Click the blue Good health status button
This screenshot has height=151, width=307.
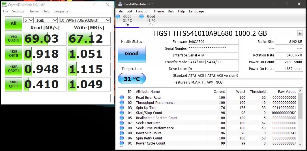(x=132, y=54)
